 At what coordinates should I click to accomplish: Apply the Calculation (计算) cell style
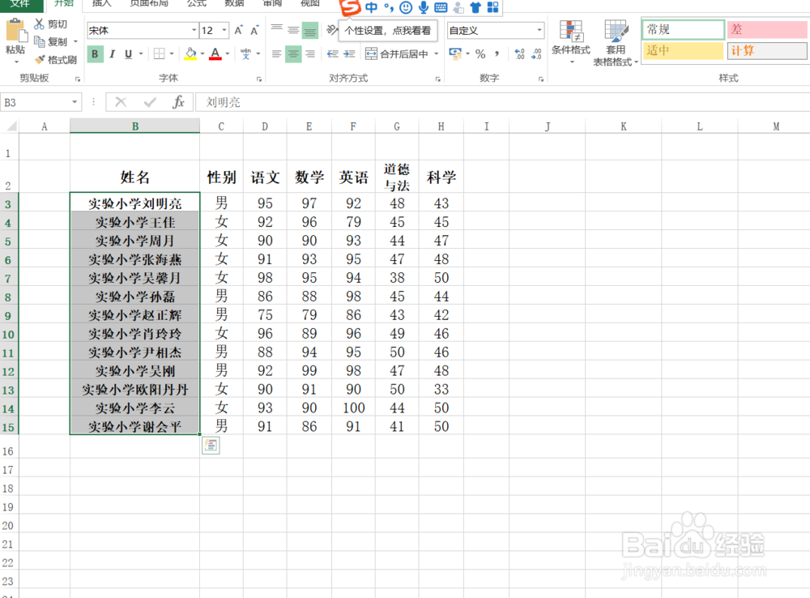[766, 51]
